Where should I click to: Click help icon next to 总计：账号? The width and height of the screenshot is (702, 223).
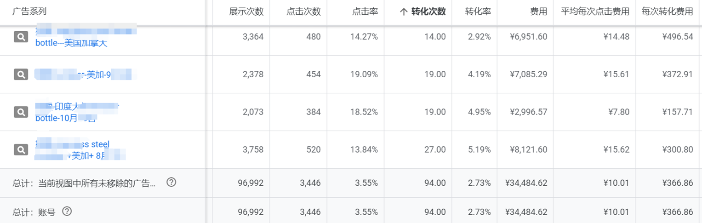pos(67,212)
